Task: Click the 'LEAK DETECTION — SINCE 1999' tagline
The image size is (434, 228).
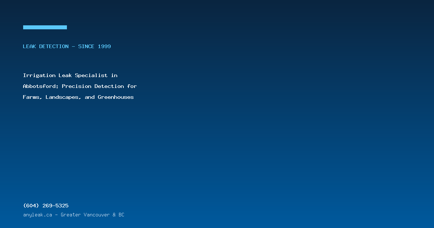Action: 67,46
